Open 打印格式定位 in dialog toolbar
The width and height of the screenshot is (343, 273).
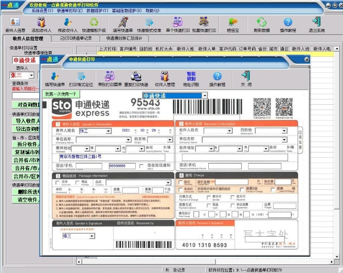click(x=81, y=79)
